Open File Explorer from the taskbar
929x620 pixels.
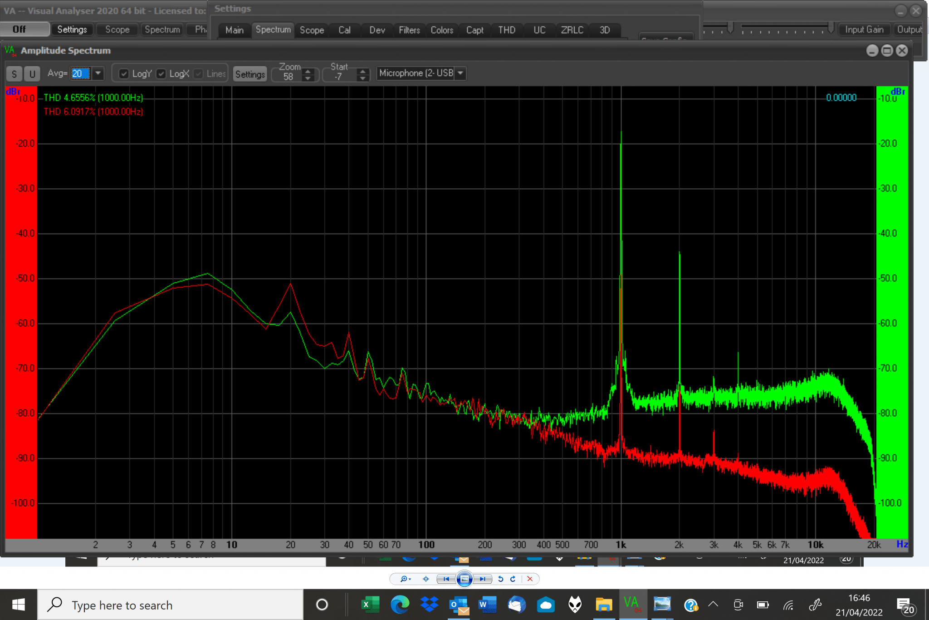click(604, 605)
